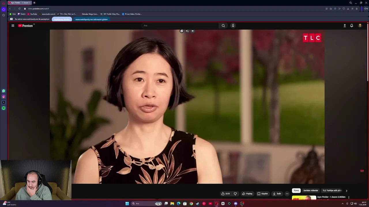Click the Paylaşmayı durdur stop sharing button
Viewport: 369px width, 207px height.
click(62, 19)
